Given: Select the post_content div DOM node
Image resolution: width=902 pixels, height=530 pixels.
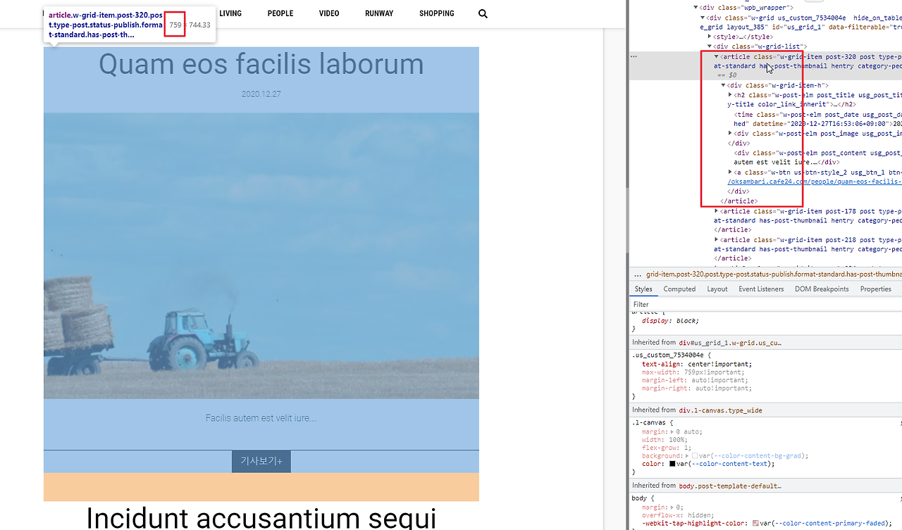Looking at the screenshot, I should pyautogui.click(x=817, y=157).
